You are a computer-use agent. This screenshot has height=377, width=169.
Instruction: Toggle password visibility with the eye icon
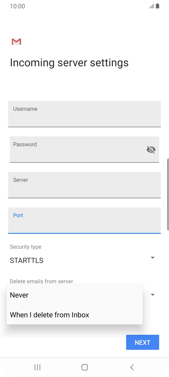[151, 150]
